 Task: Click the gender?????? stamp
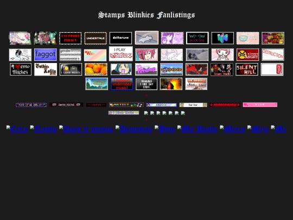coord(70,55)
